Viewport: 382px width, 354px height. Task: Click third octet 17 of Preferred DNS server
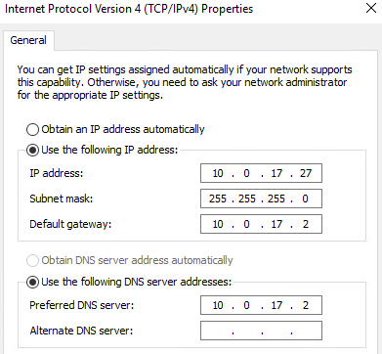(x=276, y=305)
